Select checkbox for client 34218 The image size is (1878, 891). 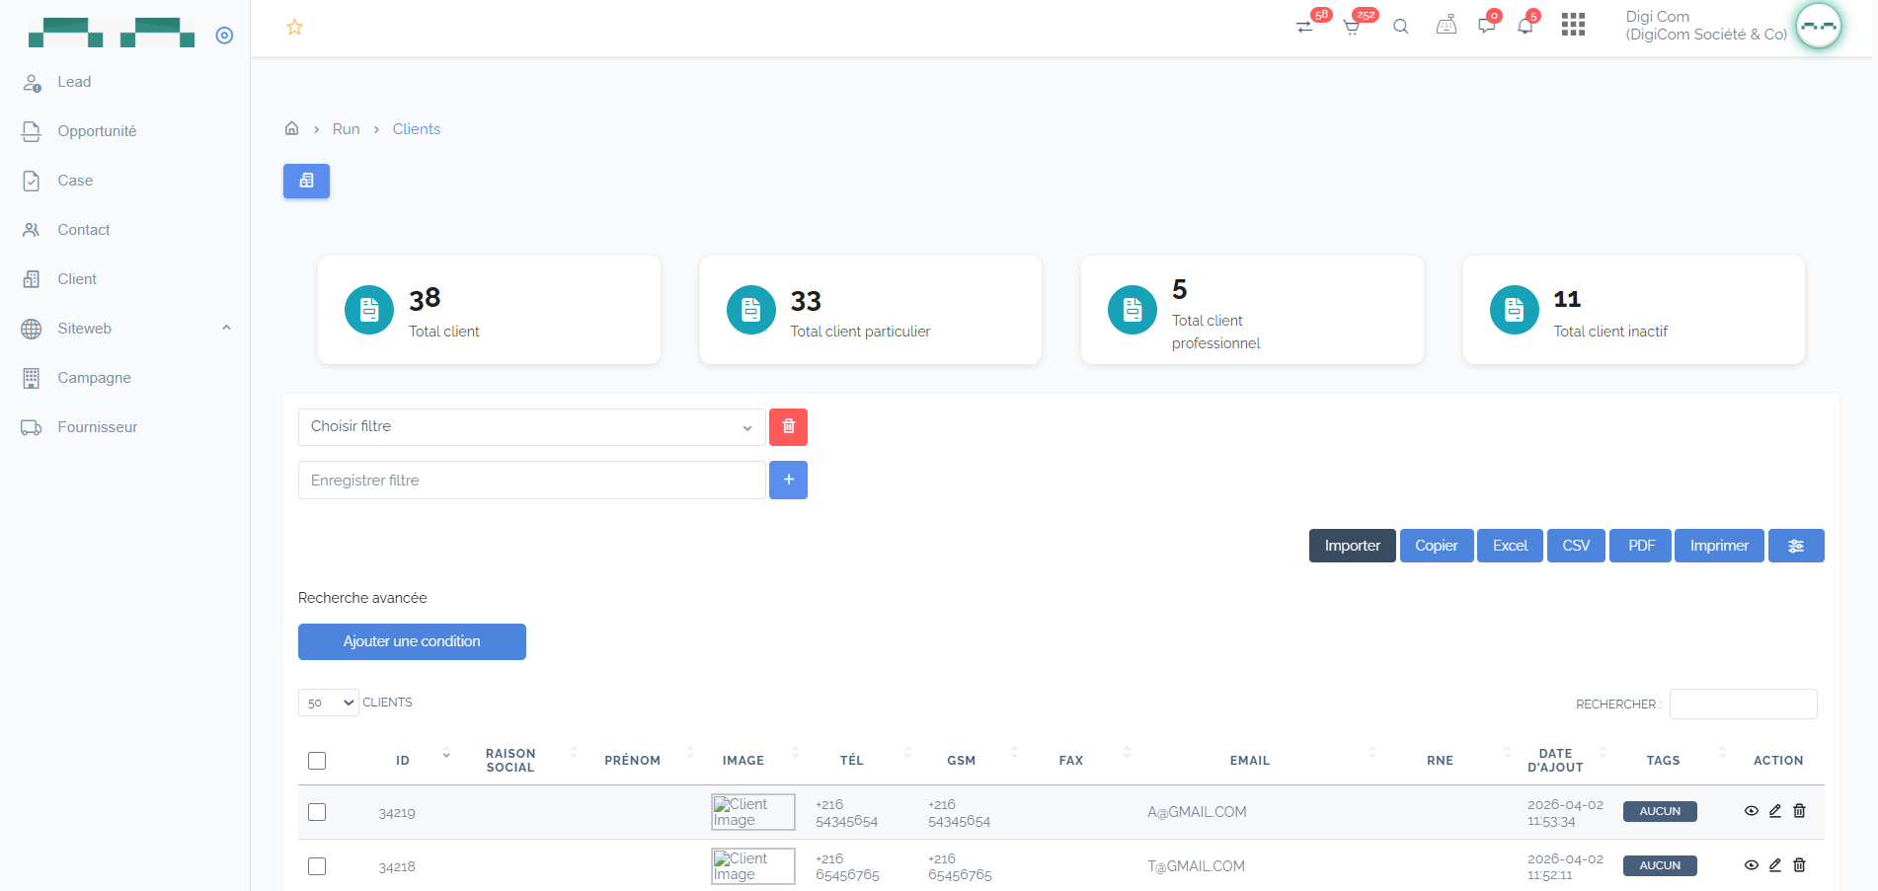coord(317,866)
